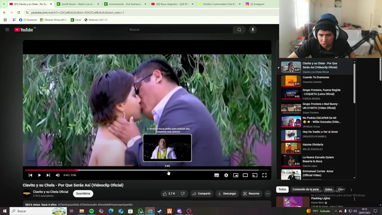Enable miniplayer mode
Viewport: 382px width, 215px height.
tap(236, 175)
